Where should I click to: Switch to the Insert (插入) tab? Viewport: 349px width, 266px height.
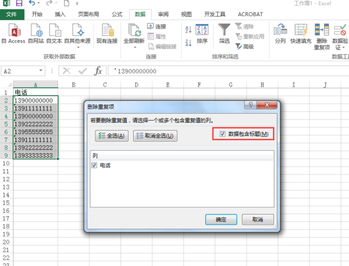click(x=60, y=14)
